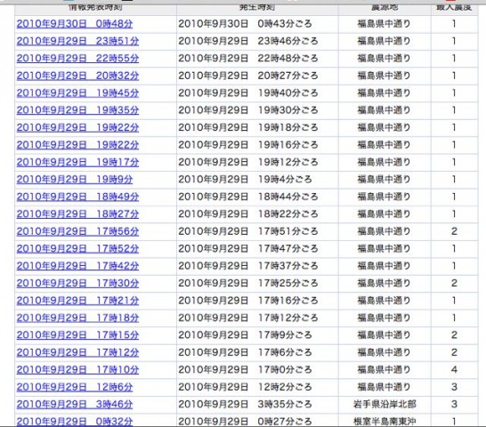Viewport: 486px width, 427px height.
Task: Open the 2010年9月29日 23時51分 report link
Action: click(77, 41)
